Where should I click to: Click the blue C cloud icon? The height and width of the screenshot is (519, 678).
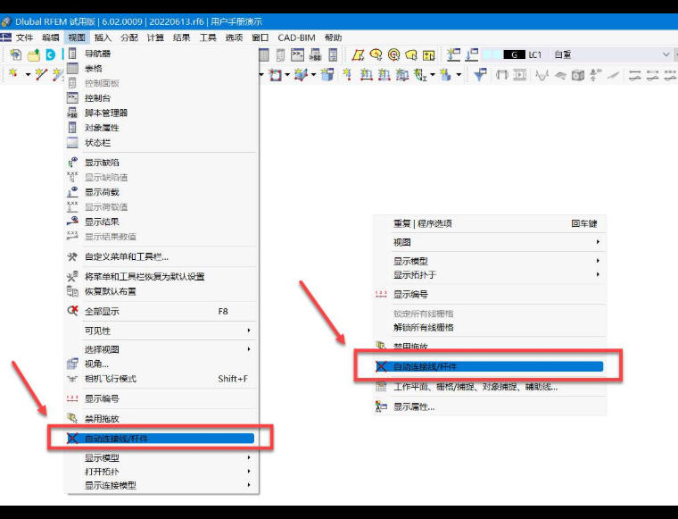click(x=51, y=55)
